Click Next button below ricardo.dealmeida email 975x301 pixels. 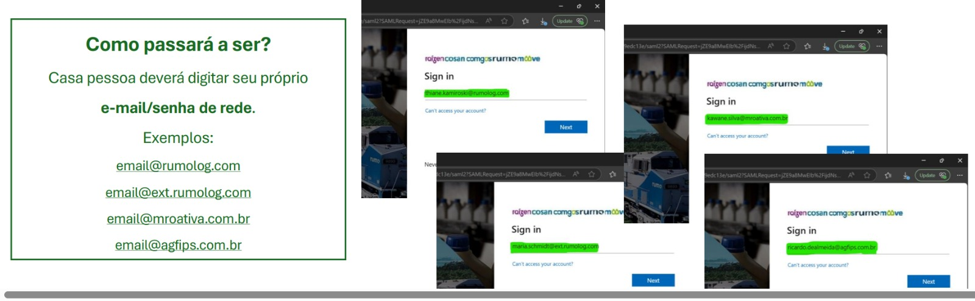point(929,282)
